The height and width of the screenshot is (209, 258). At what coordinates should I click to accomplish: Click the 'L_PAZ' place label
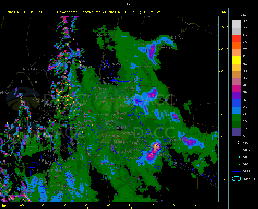pos(212,176)
